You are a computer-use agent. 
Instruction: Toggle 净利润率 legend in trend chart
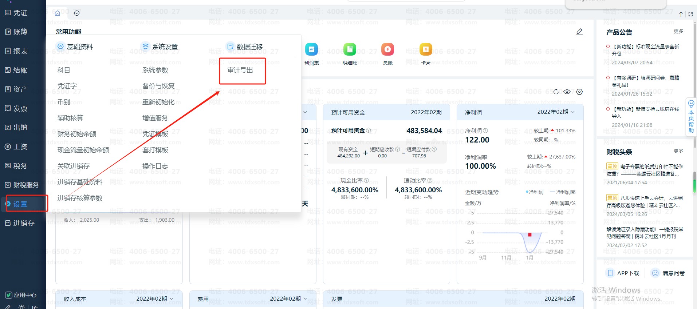coord(563,192)
